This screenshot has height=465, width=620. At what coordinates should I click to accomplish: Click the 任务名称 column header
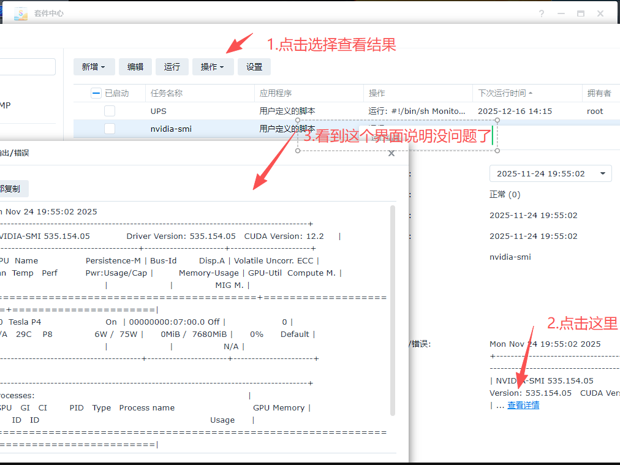167,93
